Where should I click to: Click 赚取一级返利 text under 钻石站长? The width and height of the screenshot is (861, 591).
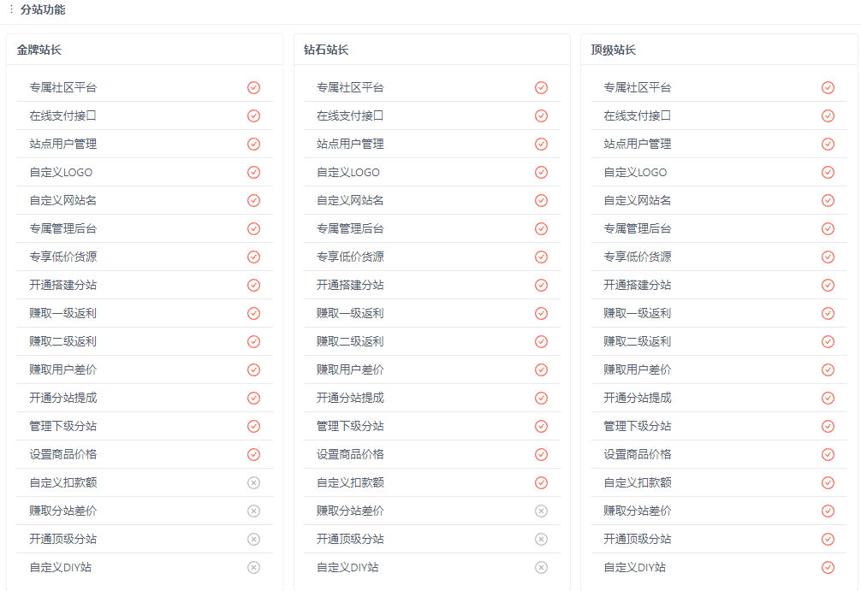tap(350, 313)
